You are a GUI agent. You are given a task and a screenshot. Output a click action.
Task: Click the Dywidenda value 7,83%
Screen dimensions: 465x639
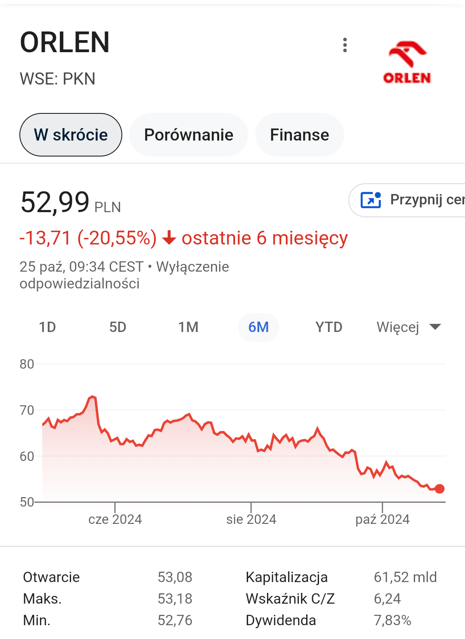pyautogui.click(x=392, y=620)
